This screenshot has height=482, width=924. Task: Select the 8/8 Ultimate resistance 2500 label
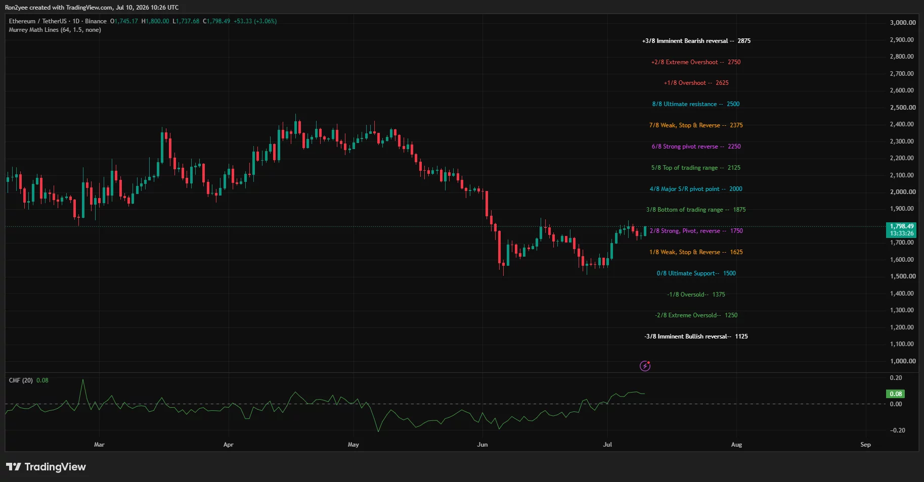pyautogui.click(x=696, y=104)
